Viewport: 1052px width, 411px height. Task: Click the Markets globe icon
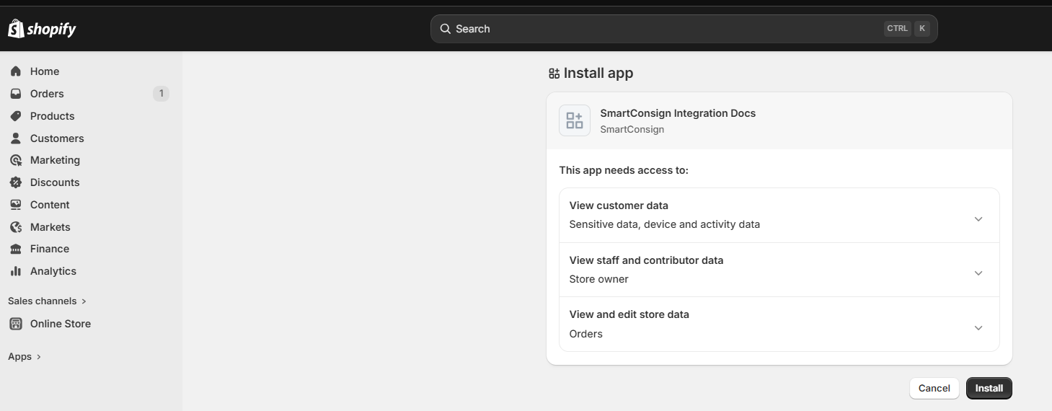[16, 227]
